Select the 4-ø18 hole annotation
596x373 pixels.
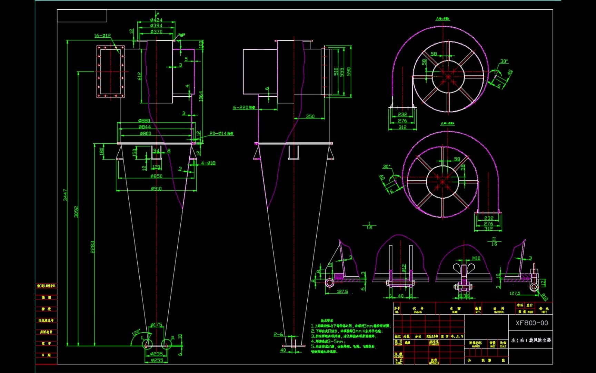tap(208, 163)
